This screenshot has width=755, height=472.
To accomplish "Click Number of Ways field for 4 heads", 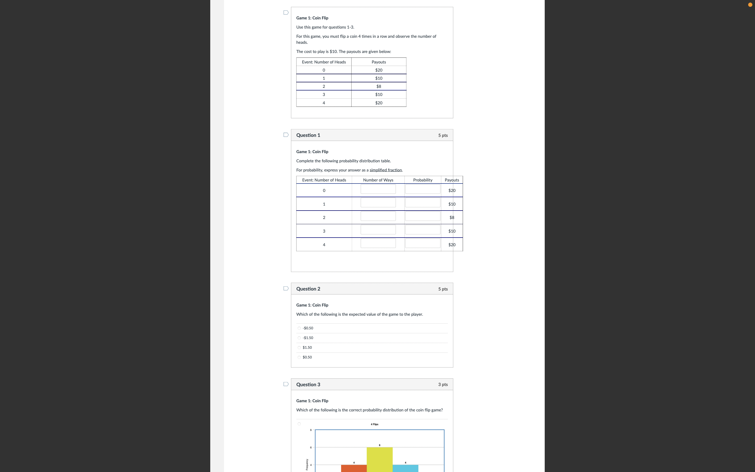I will (378, 243).
